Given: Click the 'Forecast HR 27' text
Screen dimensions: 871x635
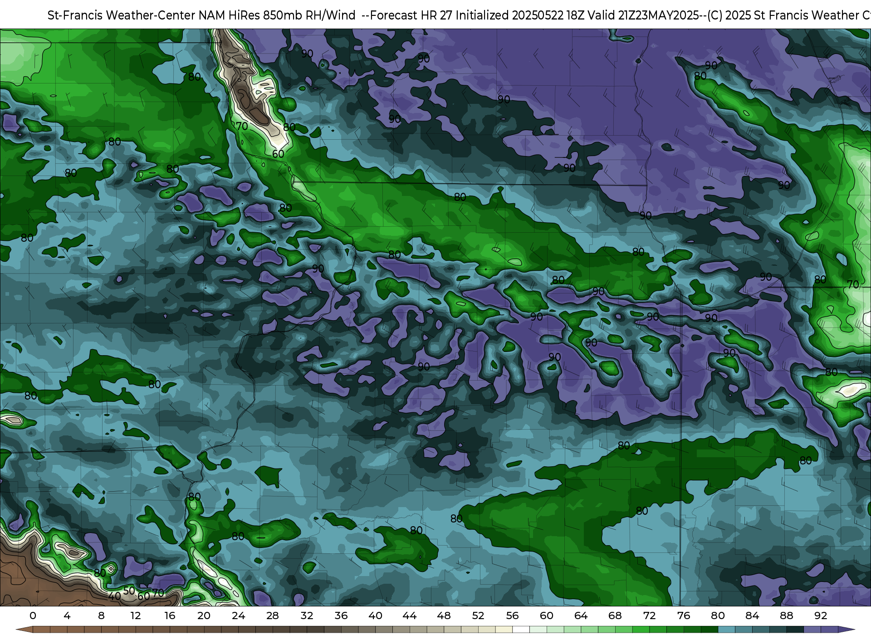Looking at the screenshot, I should coord(411,15).
